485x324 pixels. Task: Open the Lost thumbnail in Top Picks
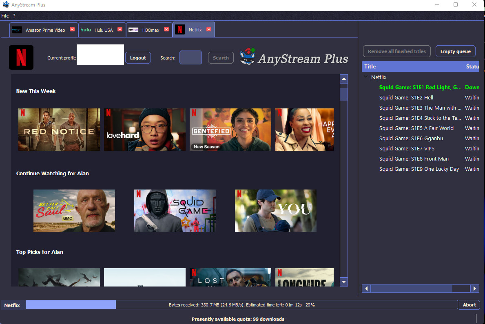pos(230,277)
